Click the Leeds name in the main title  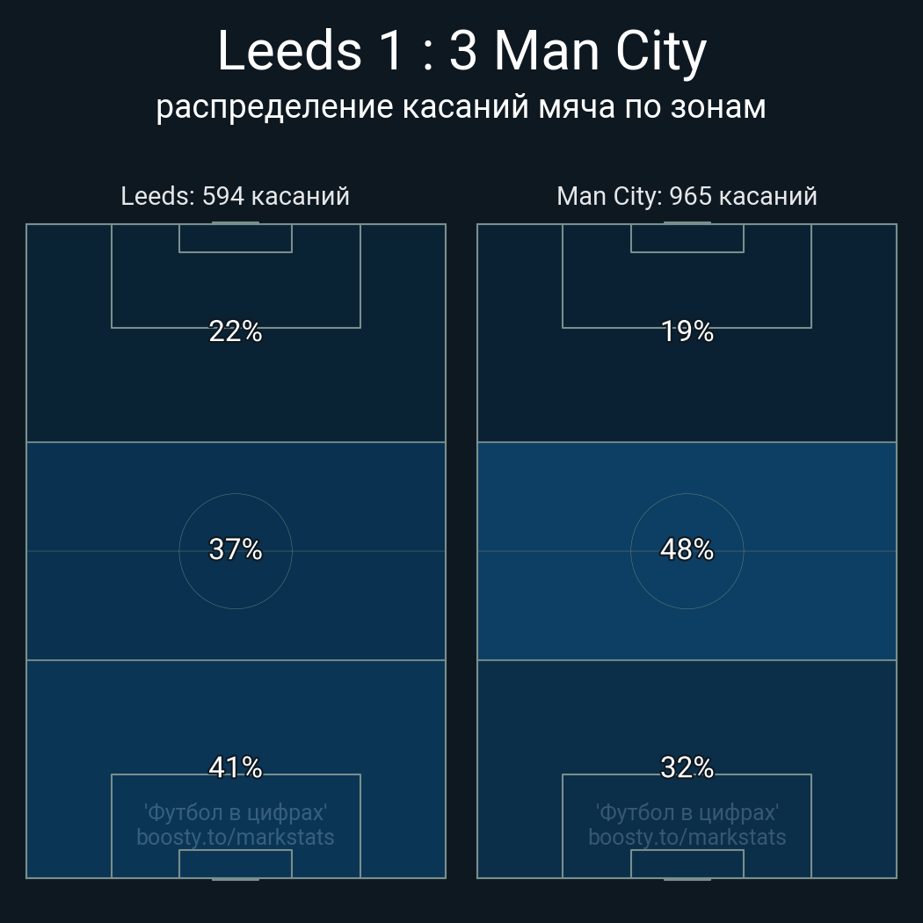click(x=289, y=51)
